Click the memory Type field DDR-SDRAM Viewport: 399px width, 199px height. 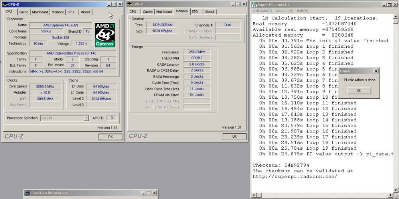point(162,25)
